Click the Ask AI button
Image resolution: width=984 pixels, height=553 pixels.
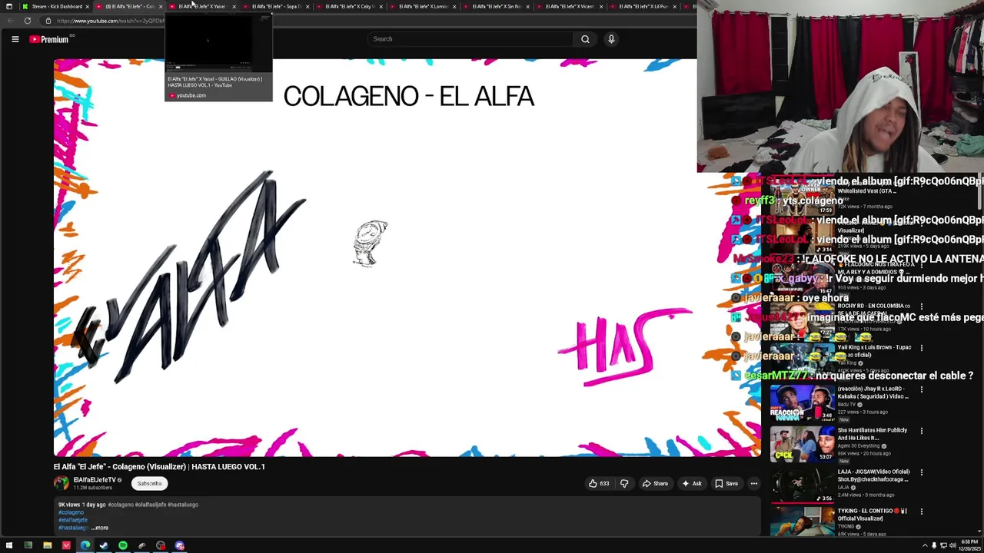[691, 484]
